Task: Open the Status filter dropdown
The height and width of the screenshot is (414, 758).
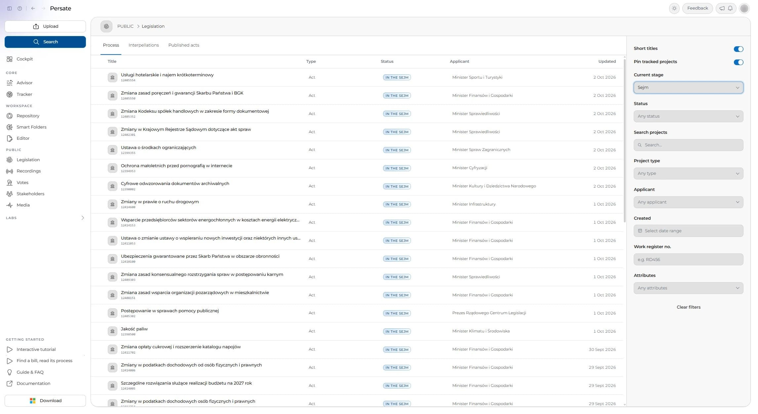Action: coord(688,116)
